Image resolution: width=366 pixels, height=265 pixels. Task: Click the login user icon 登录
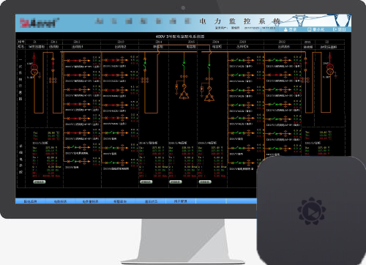(285, 29)
